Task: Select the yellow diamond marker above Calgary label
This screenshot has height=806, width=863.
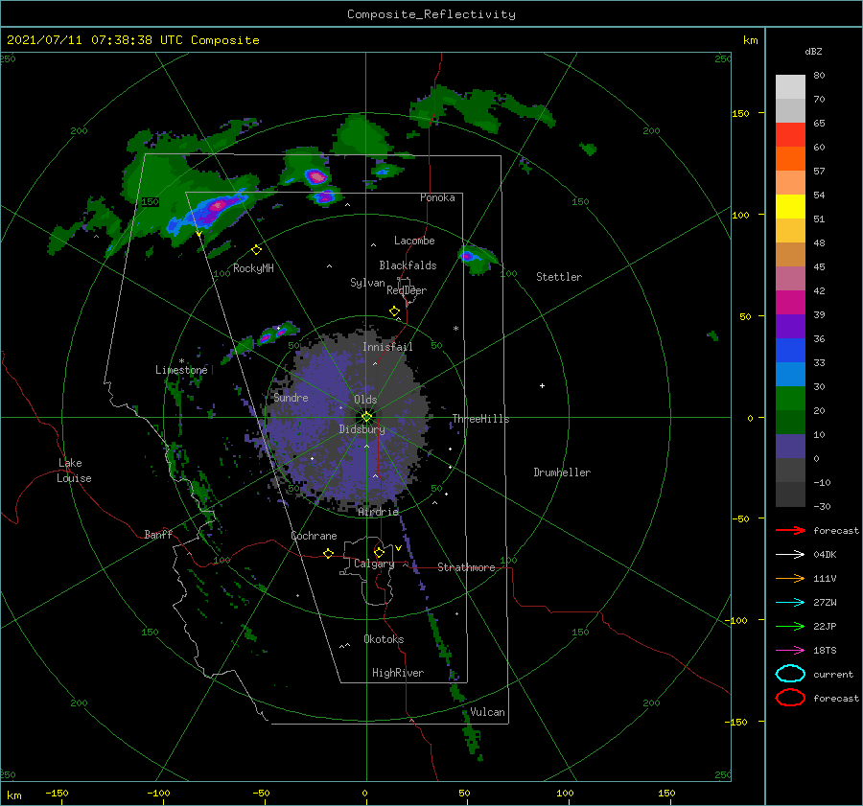Action: pos(379,552)
